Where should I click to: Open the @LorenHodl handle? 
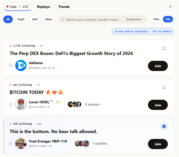[x=37, y=107]
